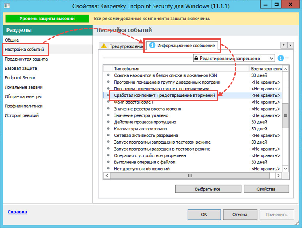Click the event list scroll up arrow

click(x=285, y=69)
